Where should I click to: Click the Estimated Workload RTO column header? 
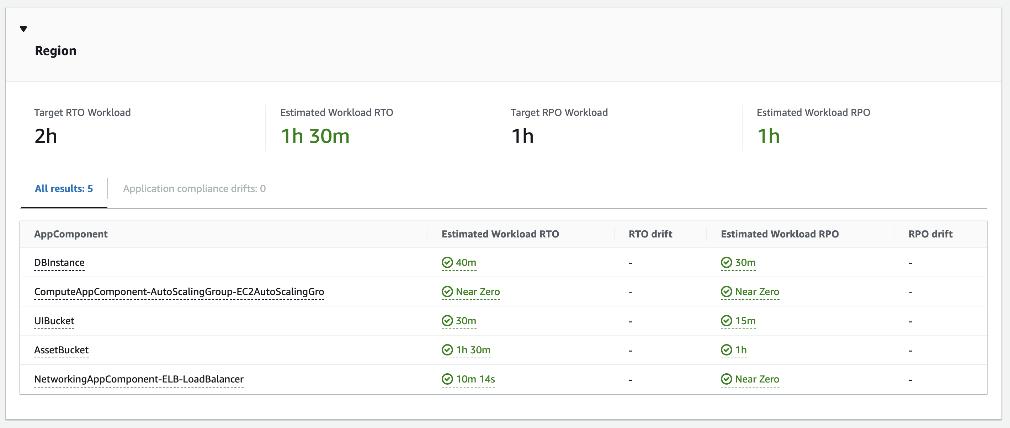[x=500, y=234]
